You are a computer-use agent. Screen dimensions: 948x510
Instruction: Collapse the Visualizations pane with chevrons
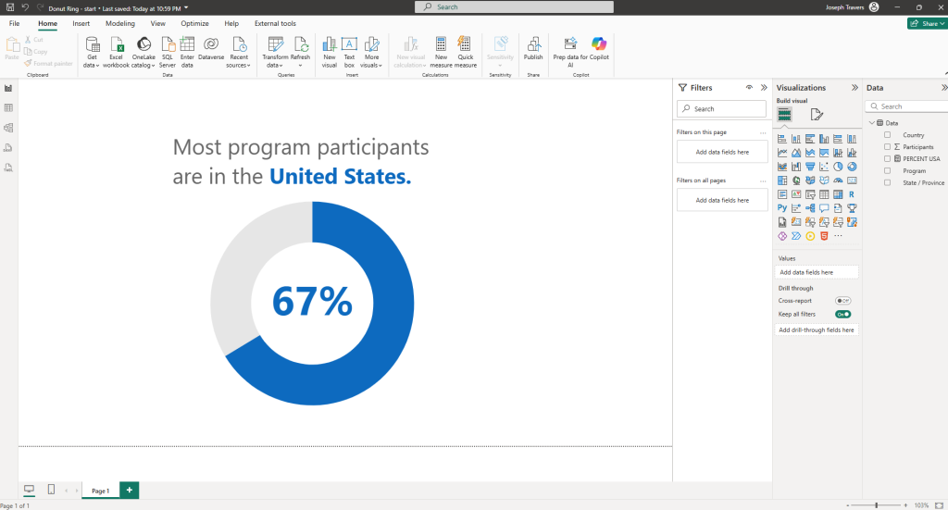[x=854, y=88]
